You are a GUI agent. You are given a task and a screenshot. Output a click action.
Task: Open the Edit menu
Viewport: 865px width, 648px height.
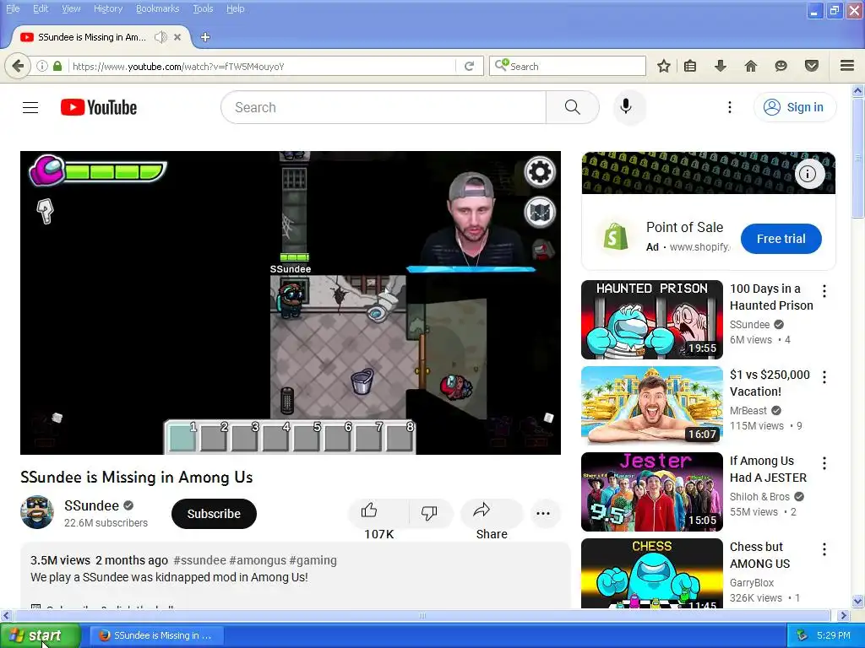point(41,8)
